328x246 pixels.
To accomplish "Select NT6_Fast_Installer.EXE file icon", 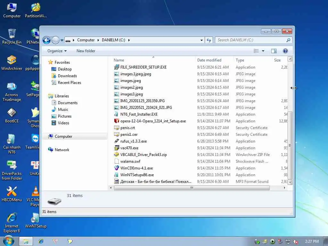I will [117, 114].
